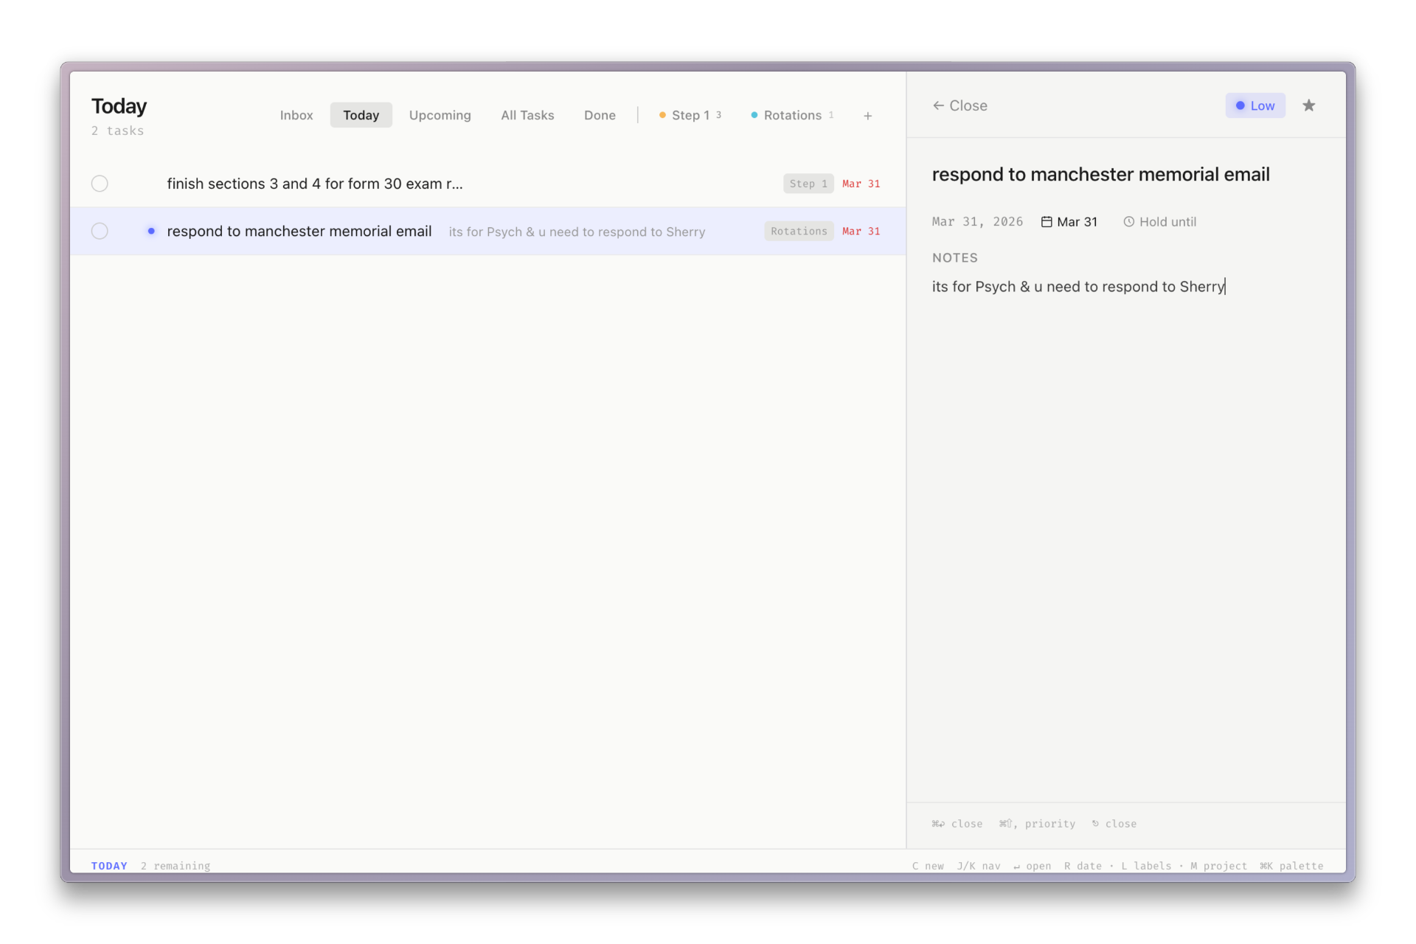Viewport: 1416px width, 944px height.
Task: Switch to the Inbox tab
Action: (296, 115)
